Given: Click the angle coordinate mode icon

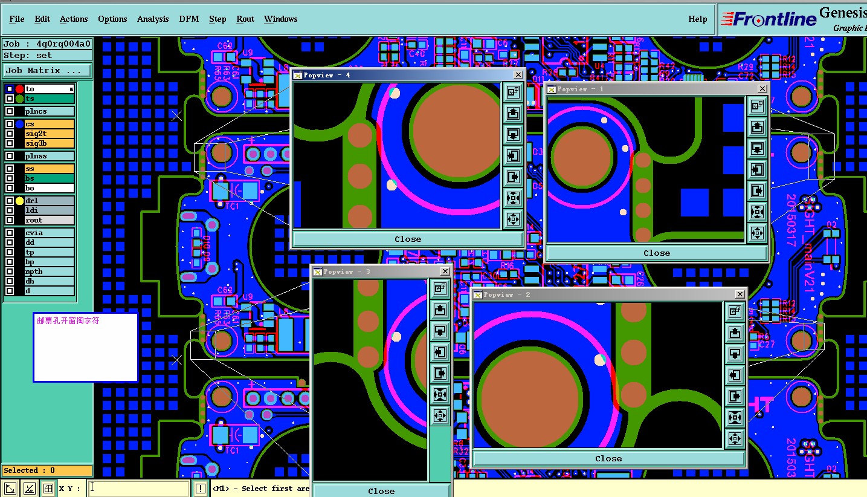Looking at the screenshot, I should 29,489.
